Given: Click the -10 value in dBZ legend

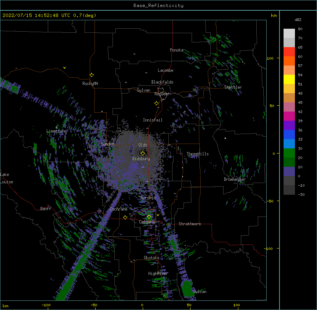Looking at the screenshot, I should 301,185.
